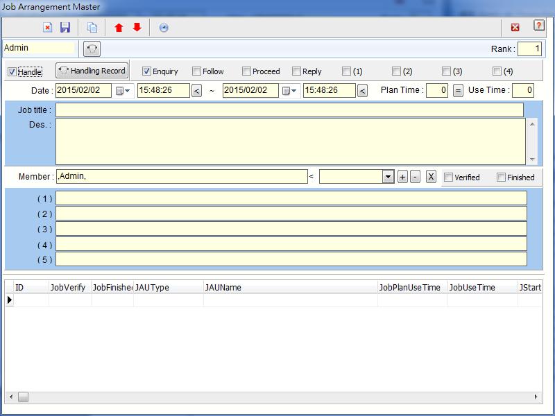Click the grid horizontal scrollbar left arrow

coord(11,397)
